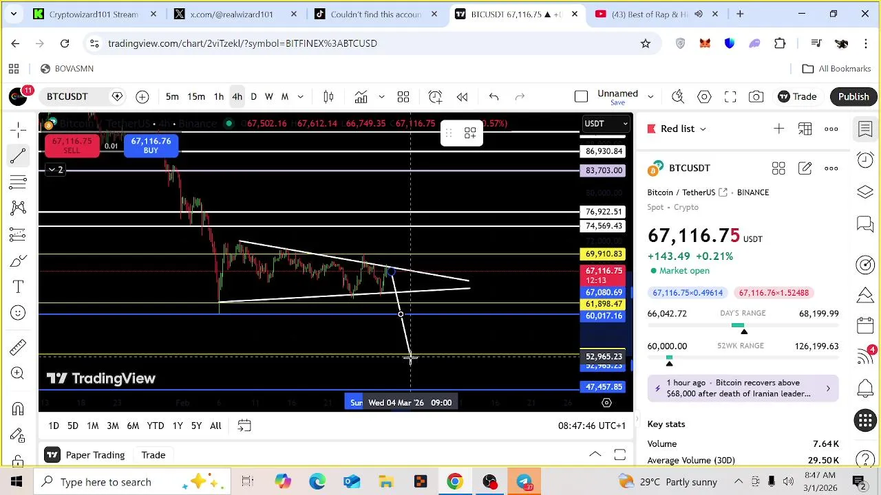This screenshot has height=495, width=881.
Task: Expand more time intervals dropdown
Action: point(300,97)
